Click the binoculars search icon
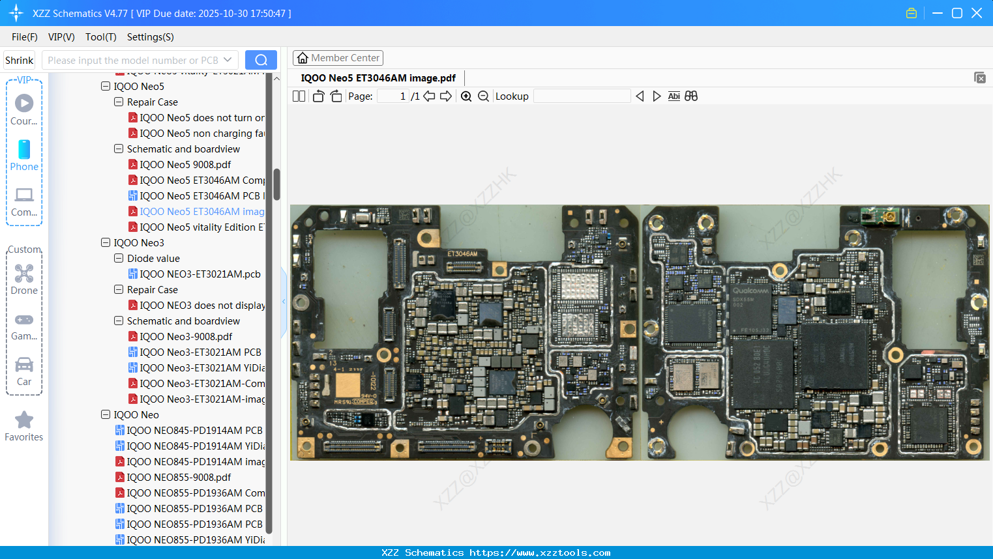Screen dimensions: 993x559 point(691,96)
